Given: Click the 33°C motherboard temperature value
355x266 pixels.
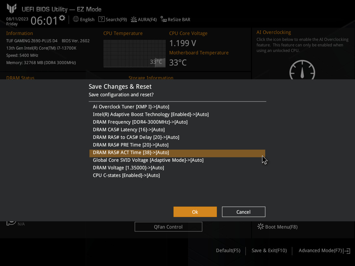Looking at the screenshot, I should point(178,63).
